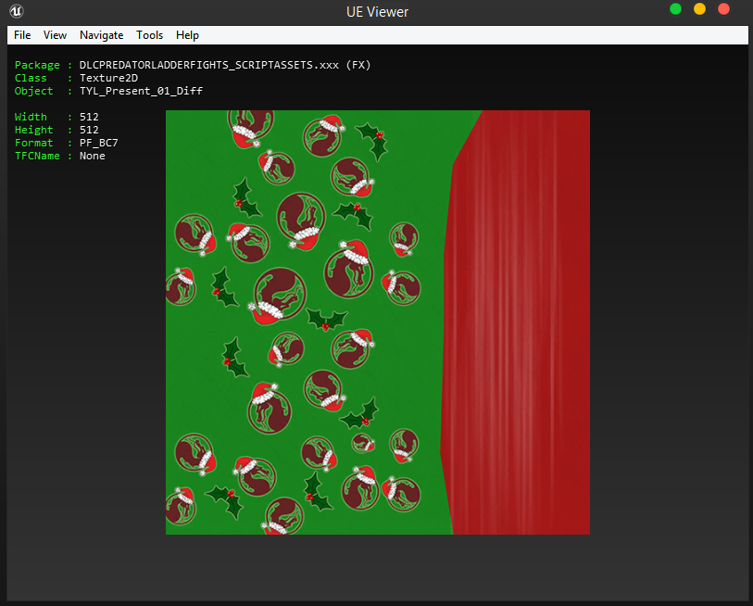Click the Height value 512
The width and height of the screenshot is (753, 606).
pos(89,131)
